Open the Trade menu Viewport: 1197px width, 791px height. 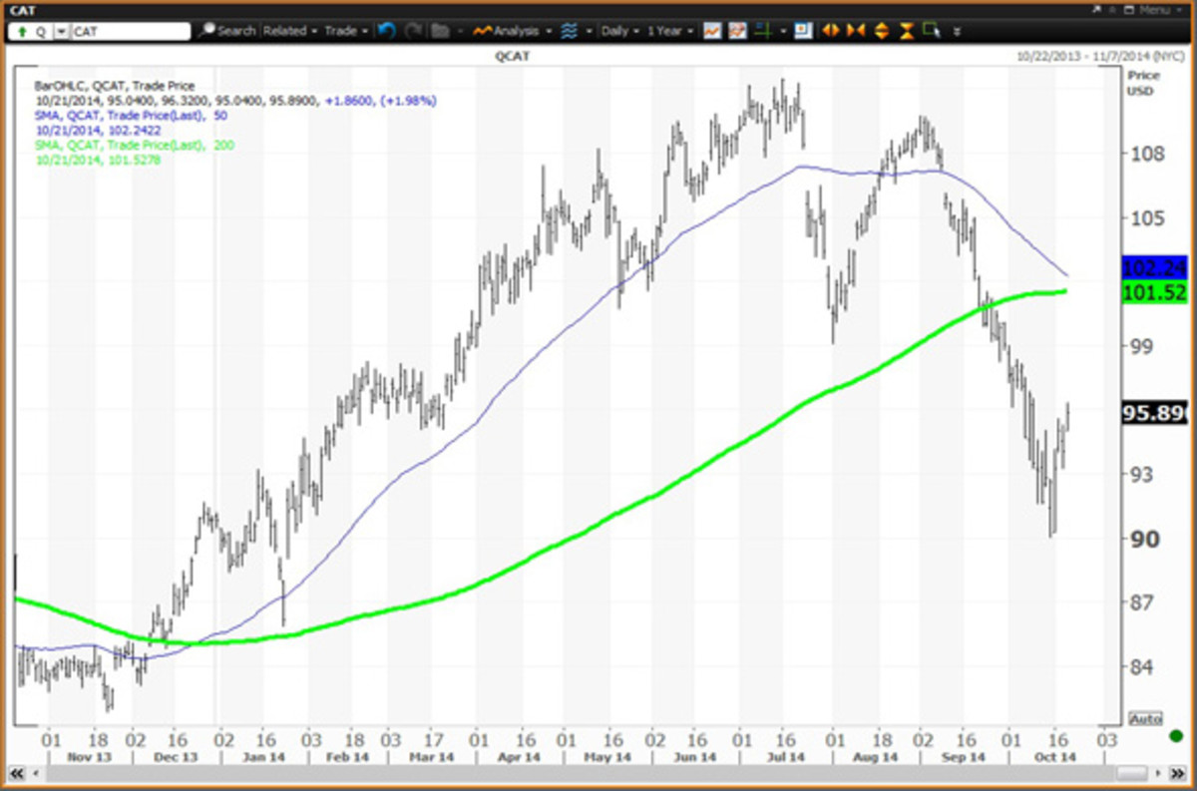point(346,31)
